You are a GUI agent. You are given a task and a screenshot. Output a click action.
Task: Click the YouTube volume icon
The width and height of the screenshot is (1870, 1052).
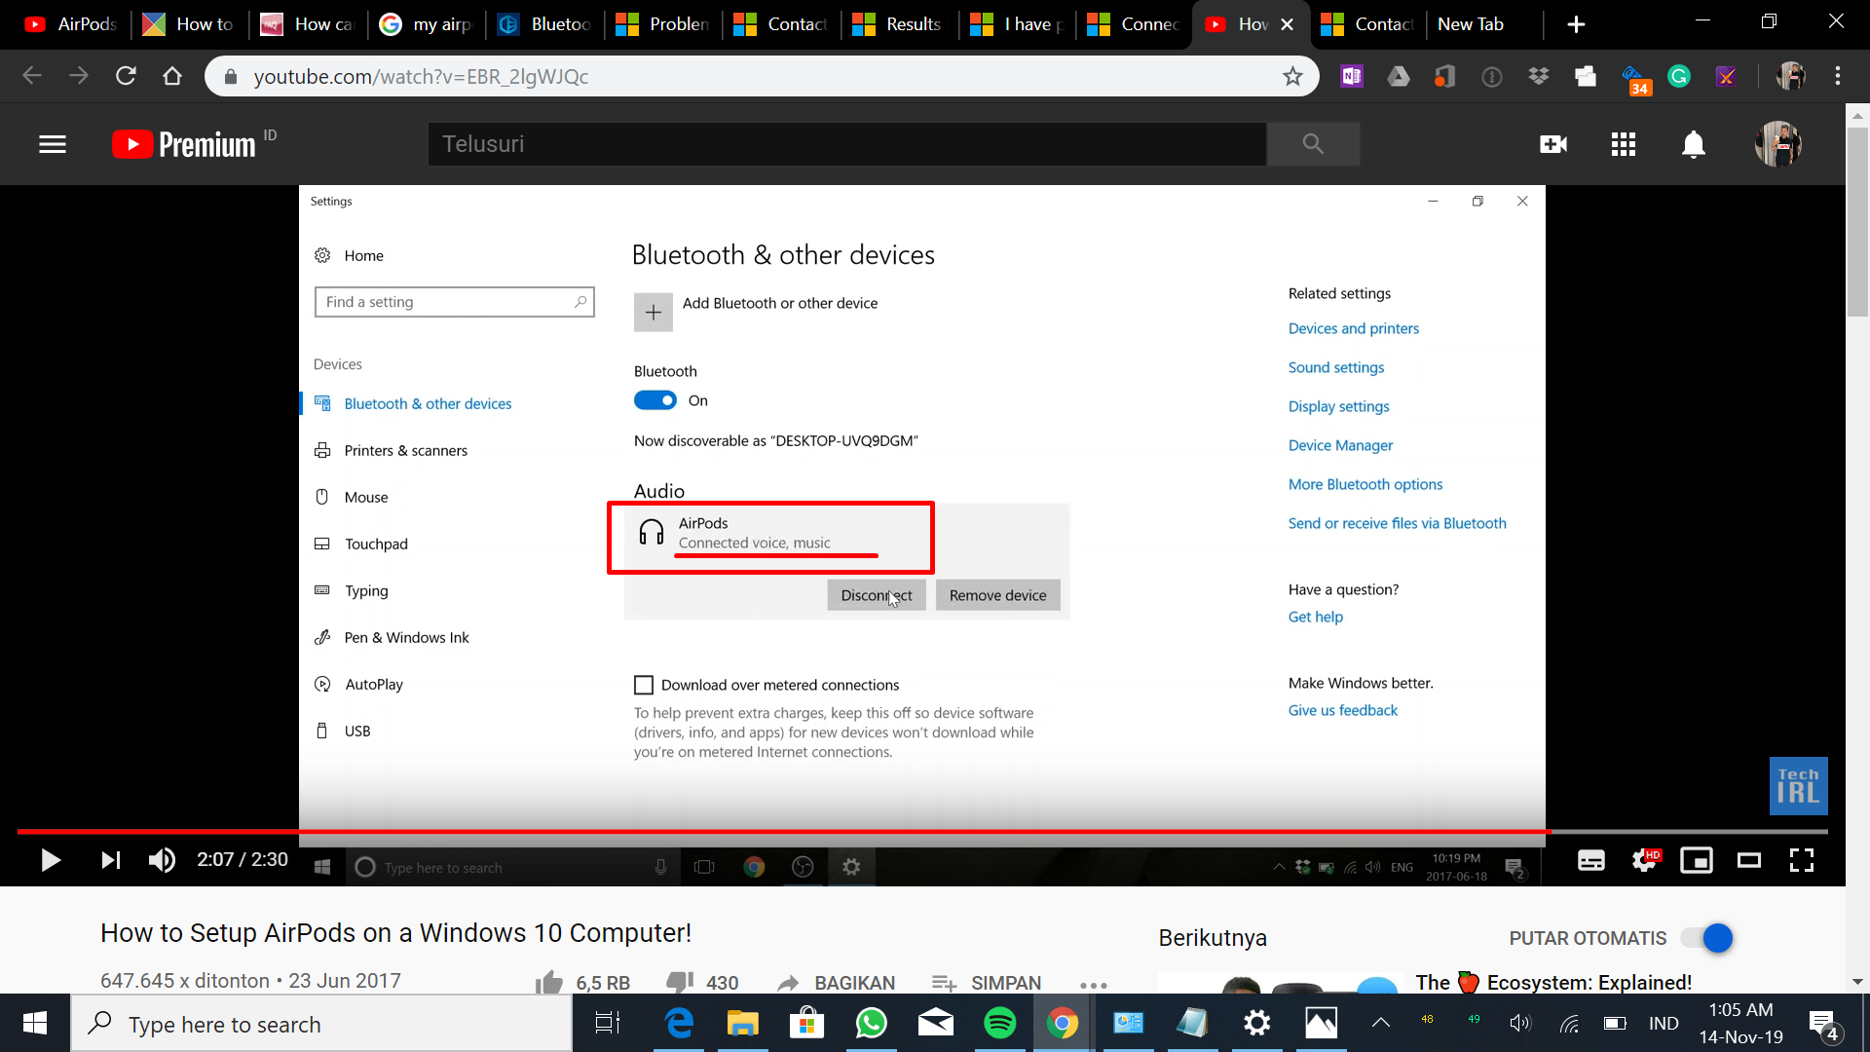(162, 859)
